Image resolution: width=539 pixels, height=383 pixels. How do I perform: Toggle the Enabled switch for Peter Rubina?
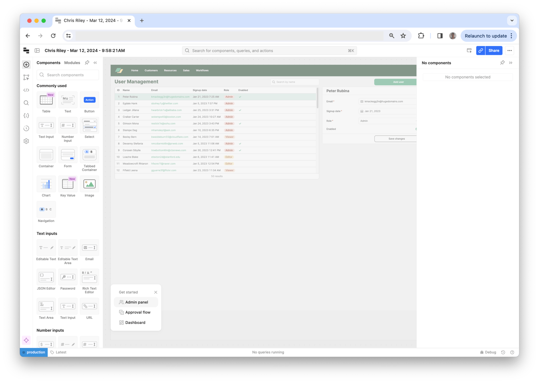click(416, 129)
